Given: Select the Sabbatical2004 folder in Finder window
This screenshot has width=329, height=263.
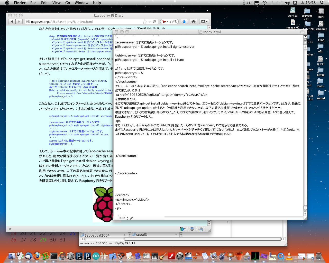Looking at the screenshot, I should pyautogui.click(x=97, y=235).
